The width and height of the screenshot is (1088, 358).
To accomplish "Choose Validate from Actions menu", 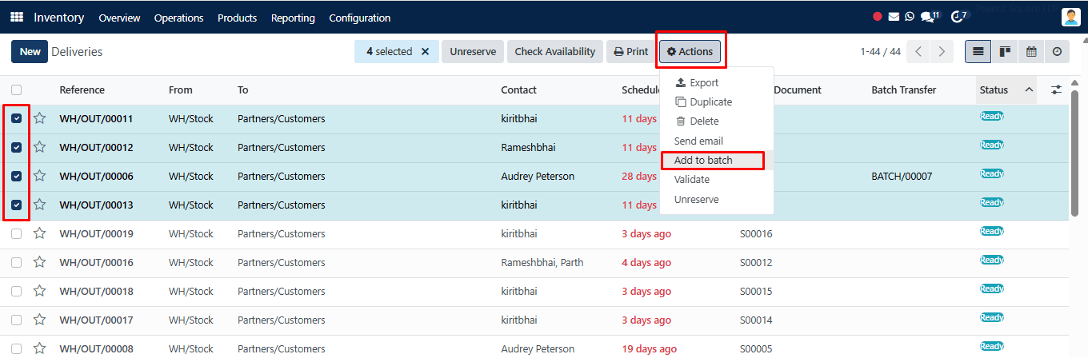I will [692, 179].
